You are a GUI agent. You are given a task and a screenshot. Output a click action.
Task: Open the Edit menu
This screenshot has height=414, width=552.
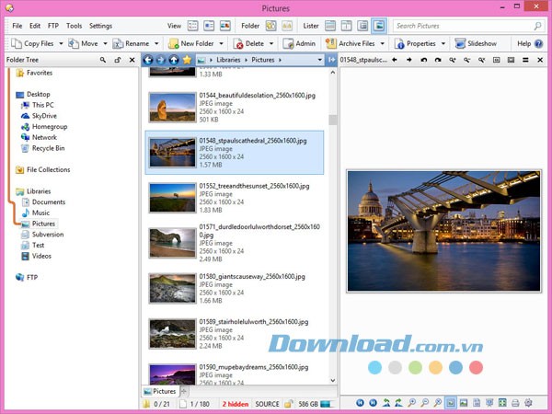(x=35, y=26)
